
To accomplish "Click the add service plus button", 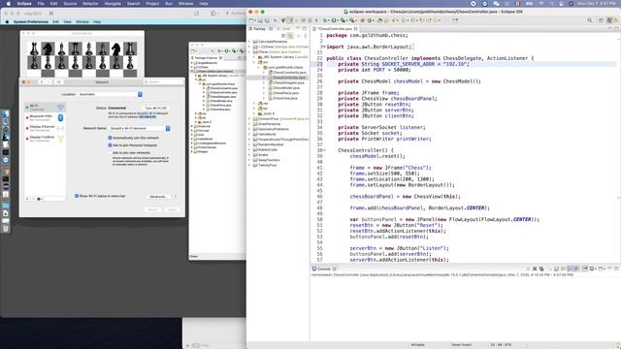I will tap(27, 199).
